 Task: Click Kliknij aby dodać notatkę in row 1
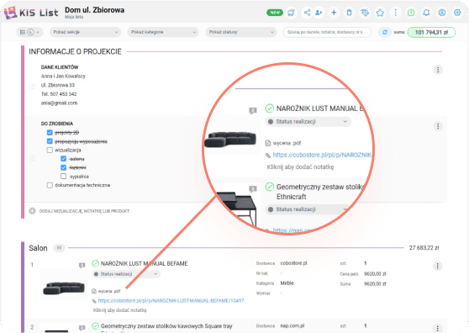[x=120, y=310]
